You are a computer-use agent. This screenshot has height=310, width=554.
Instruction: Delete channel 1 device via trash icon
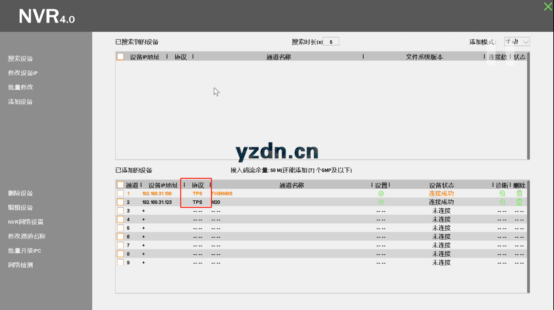[519, 193]
